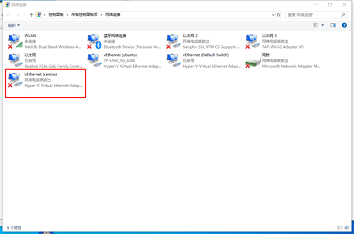Minimize the 网络连接 window
The height and width of the screenshot is (234, 354).
coord(316,4)
